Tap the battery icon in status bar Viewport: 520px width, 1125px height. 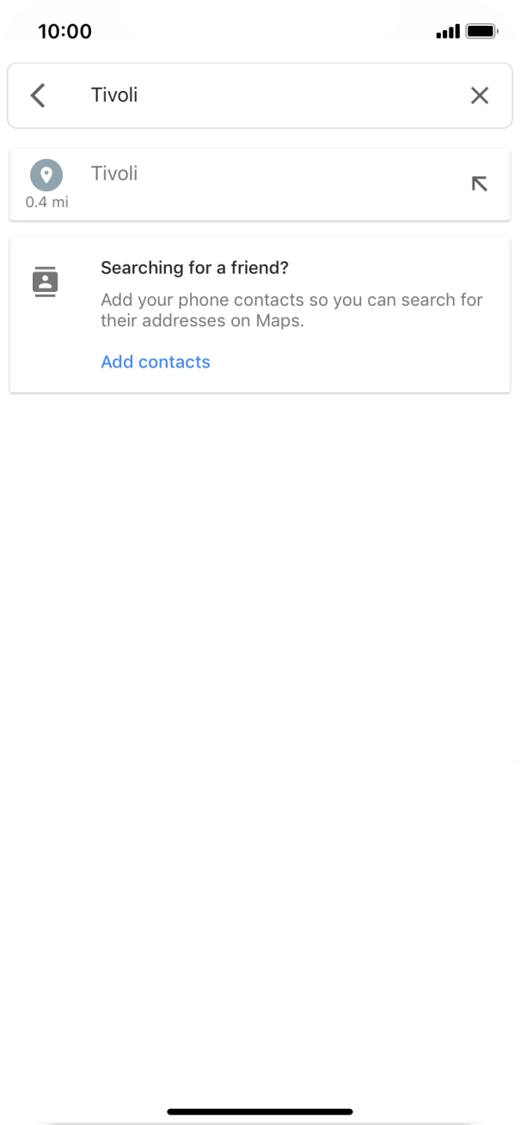coord(481,32)
